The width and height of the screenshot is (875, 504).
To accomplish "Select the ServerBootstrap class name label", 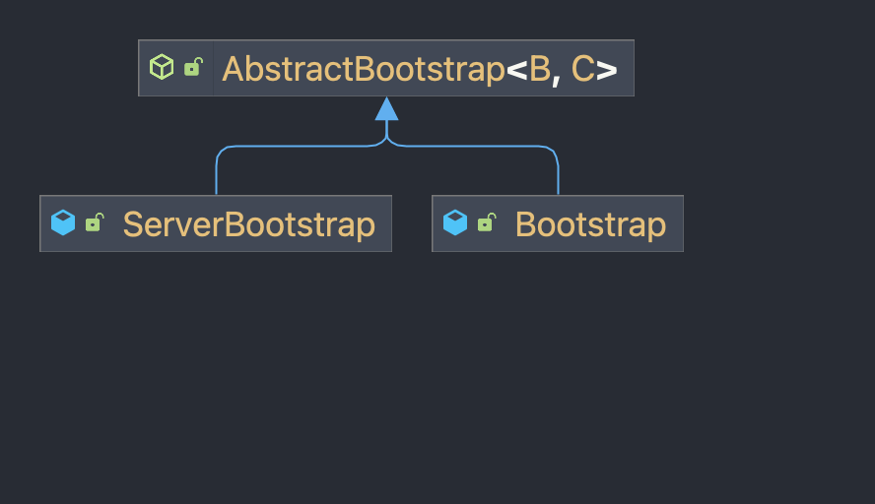I will point(249,224).
